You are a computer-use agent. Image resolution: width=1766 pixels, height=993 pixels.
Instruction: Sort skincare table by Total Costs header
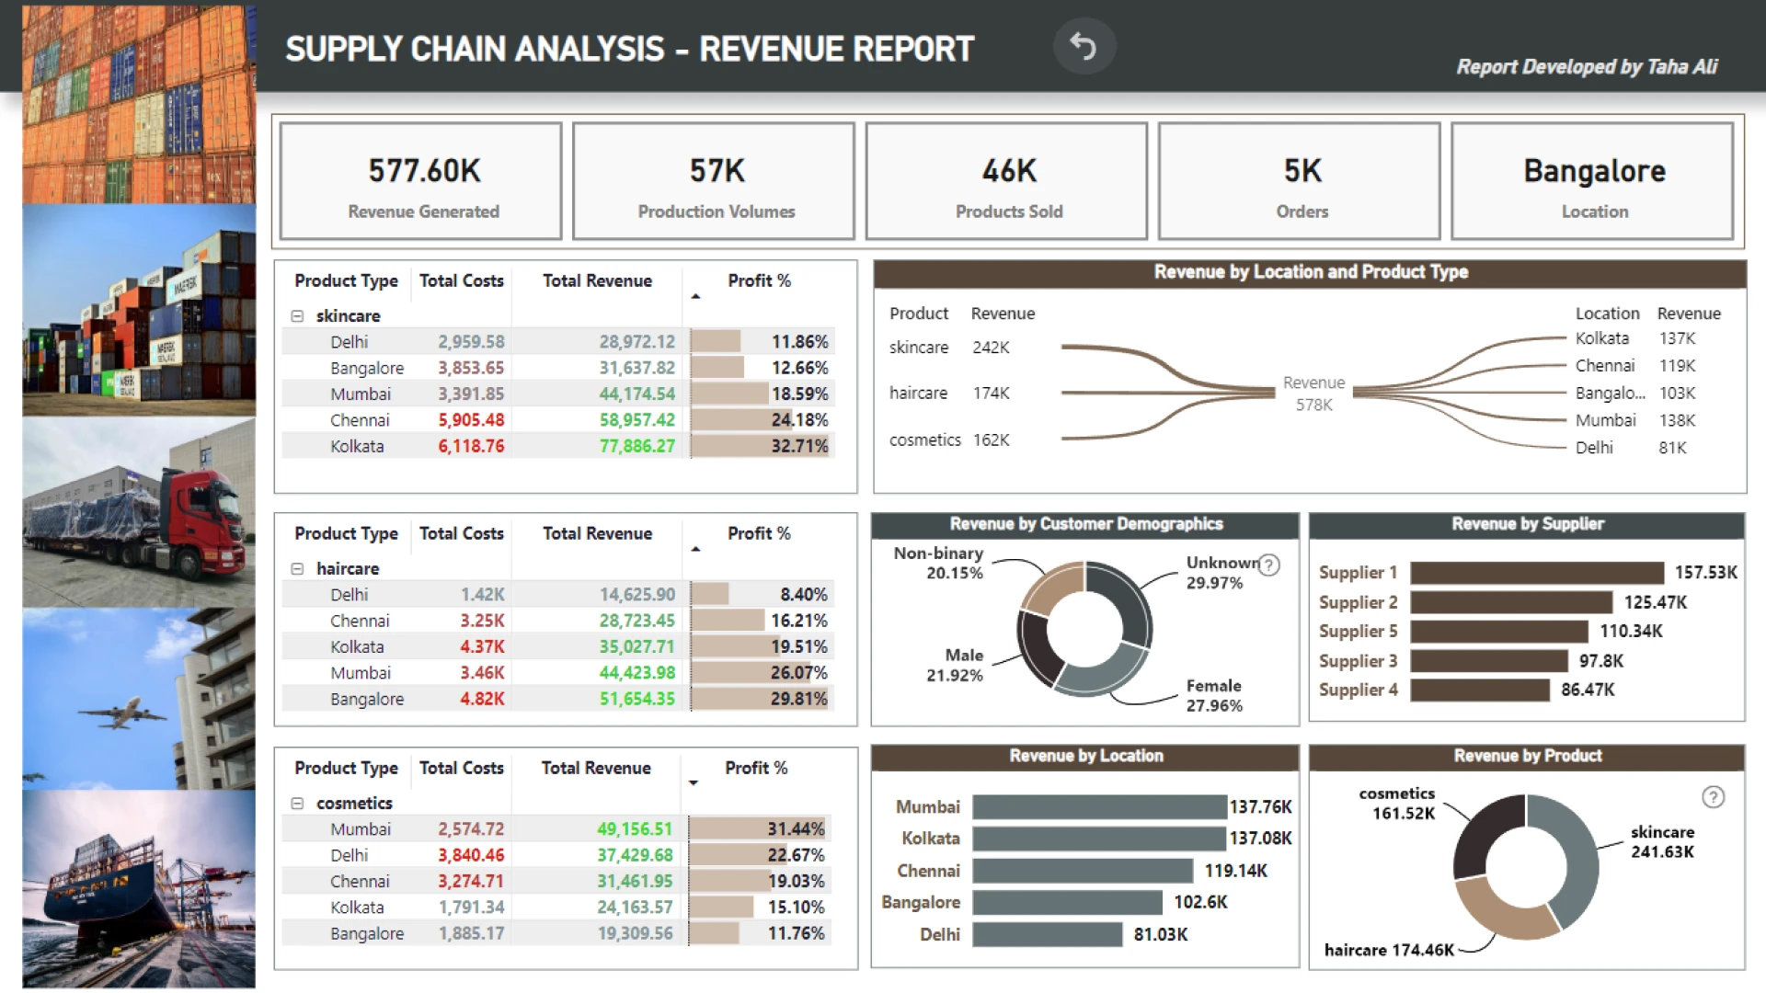pos(462,281)
